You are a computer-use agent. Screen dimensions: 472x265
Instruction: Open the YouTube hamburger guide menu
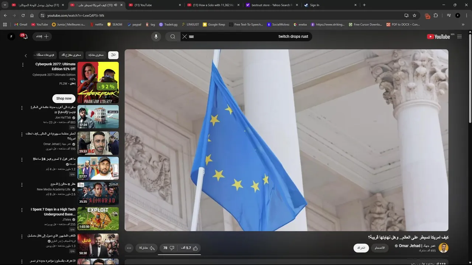tap(459, 36)
